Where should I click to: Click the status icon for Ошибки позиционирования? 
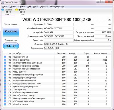(x=5, y=69)
